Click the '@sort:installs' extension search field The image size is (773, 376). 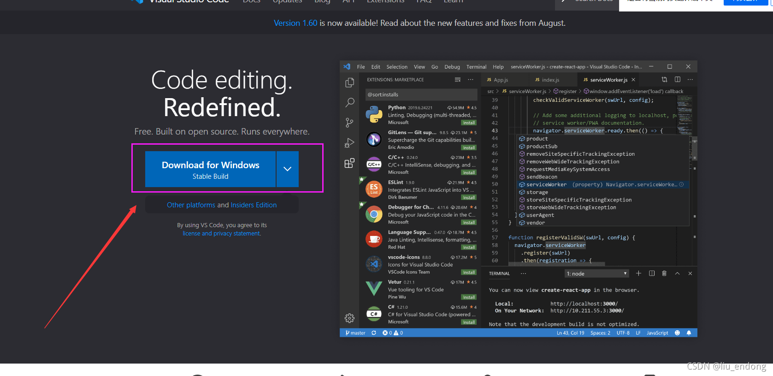click(422, 94)
